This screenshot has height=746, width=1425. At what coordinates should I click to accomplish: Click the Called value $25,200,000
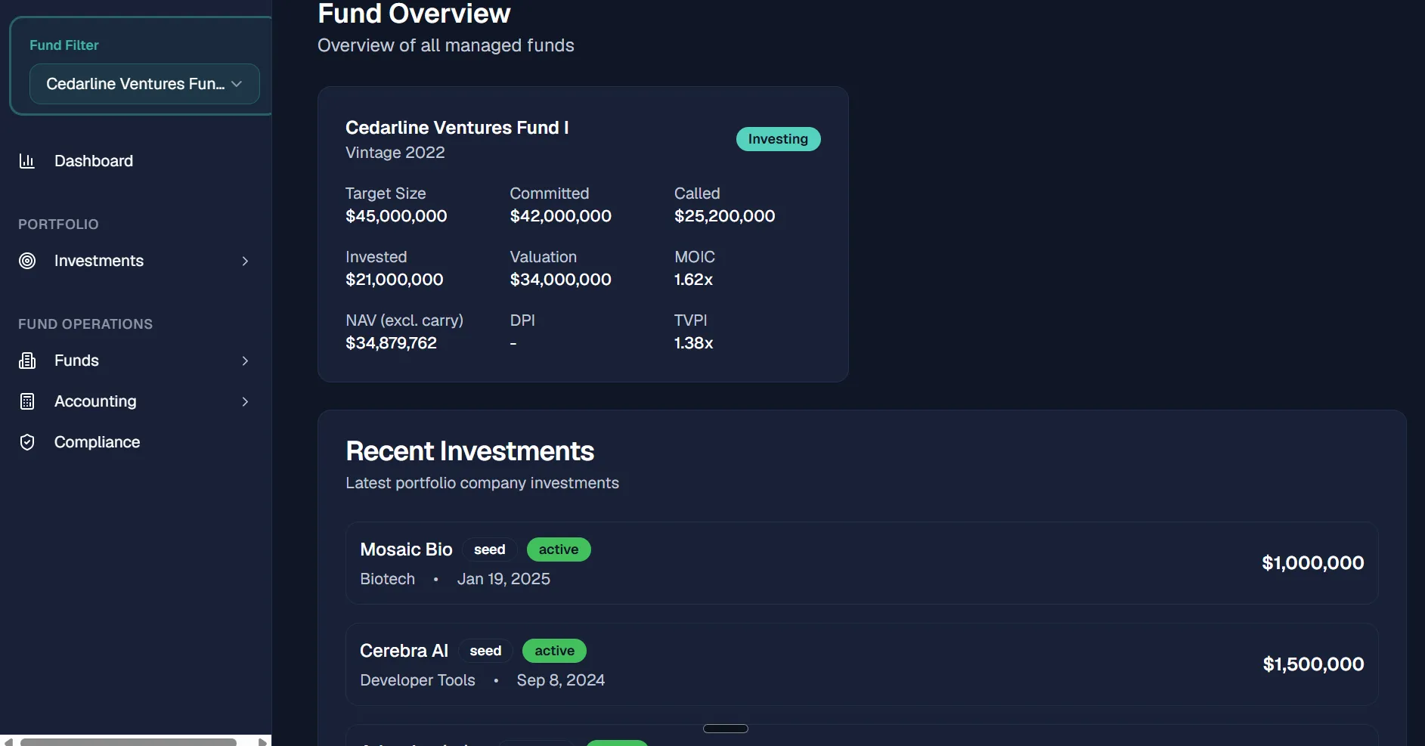(x=724, y=216)
